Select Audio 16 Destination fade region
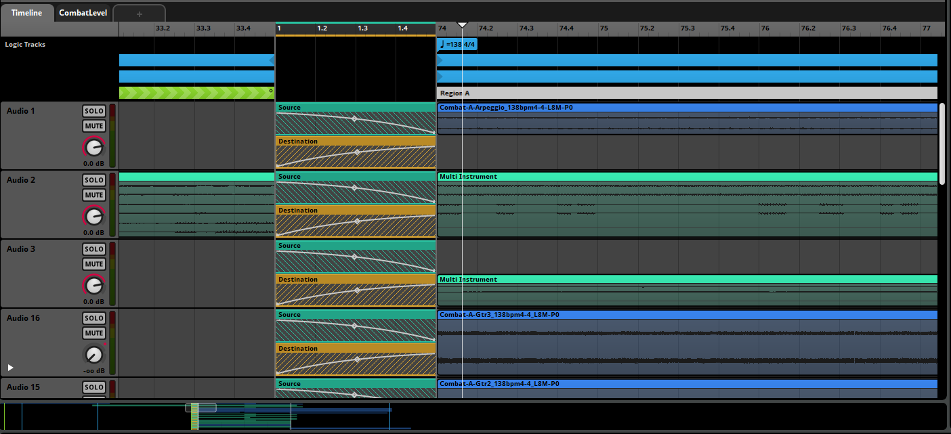The height and width of the screenshot is (434, 951). [x=356, y=360]
